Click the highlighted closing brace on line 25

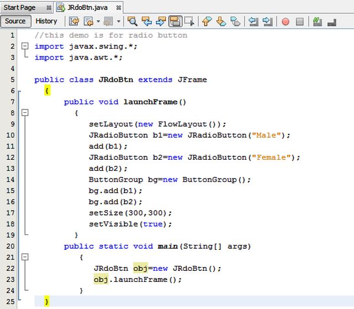[x=46, y=302]
